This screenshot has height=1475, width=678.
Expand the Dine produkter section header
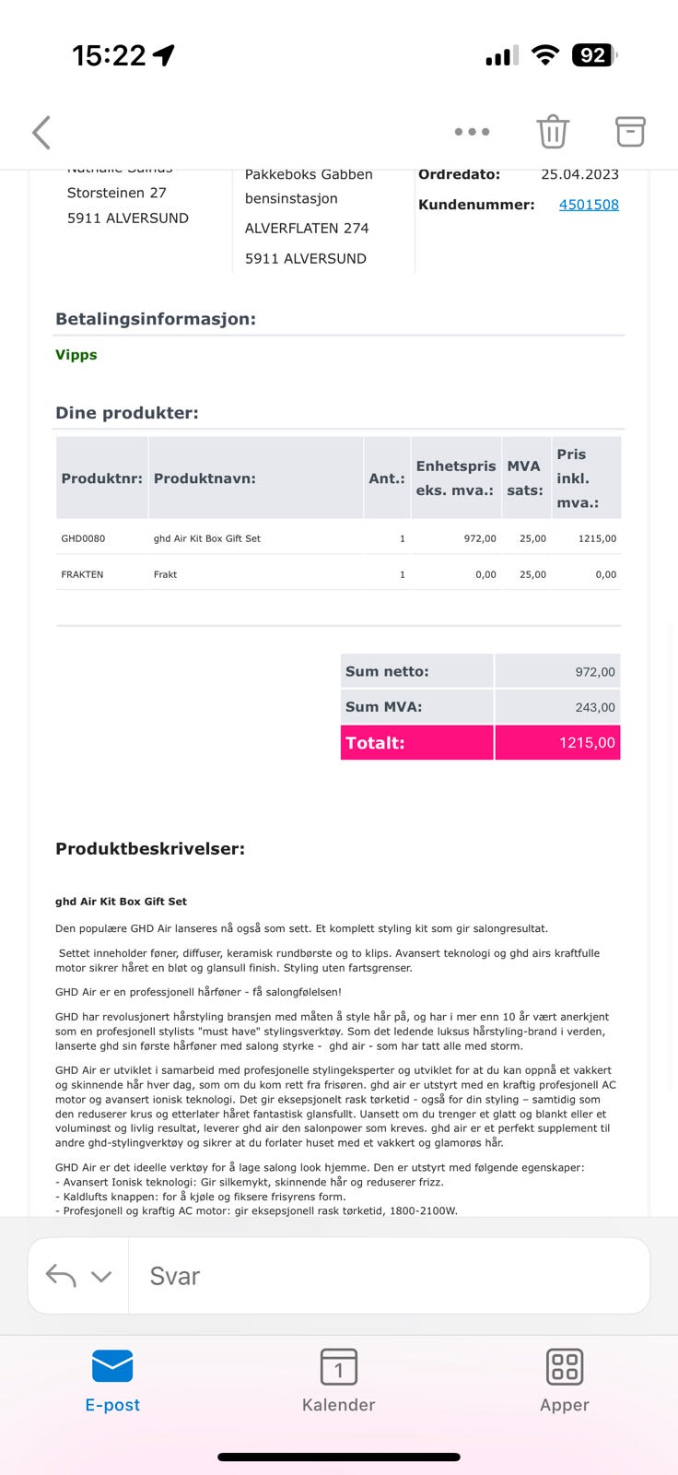127,413
